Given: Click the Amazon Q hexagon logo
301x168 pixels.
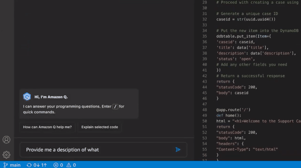Looking at the screenshot, I should 27,97.
